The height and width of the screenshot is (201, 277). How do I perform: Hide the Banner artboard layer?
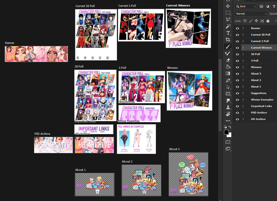(237, 28)
